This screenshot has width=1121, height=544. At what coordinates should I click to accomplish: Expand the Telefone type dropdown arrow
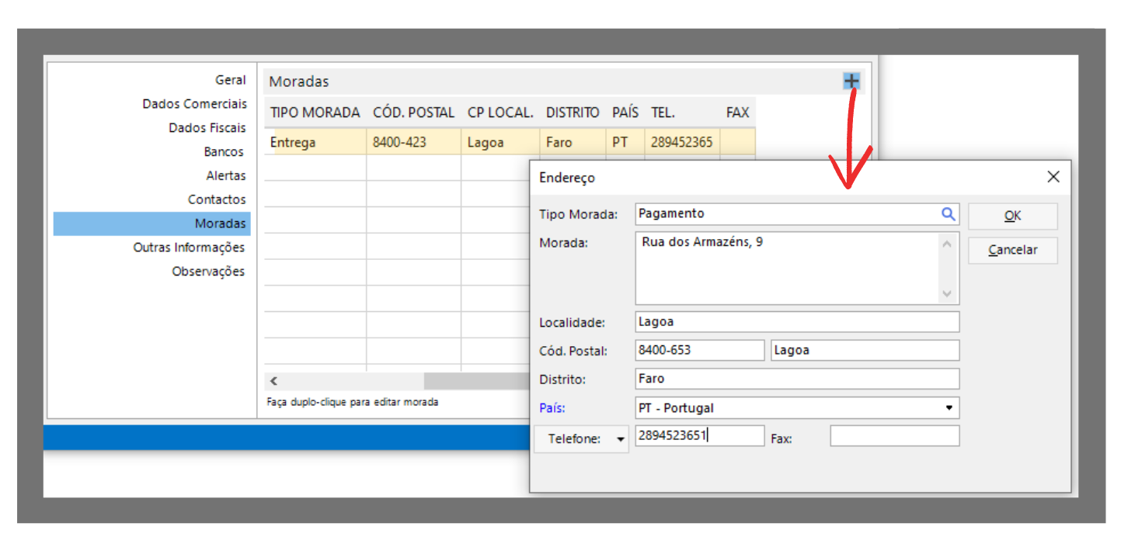[620, 439]
